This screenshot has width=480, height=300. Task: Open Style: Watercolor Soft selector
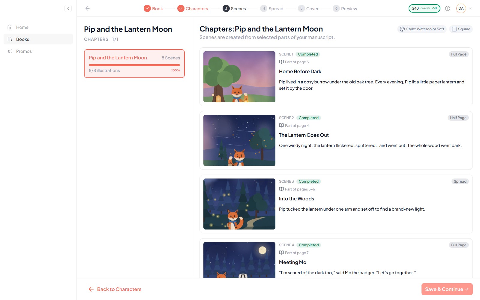point(422,29)
